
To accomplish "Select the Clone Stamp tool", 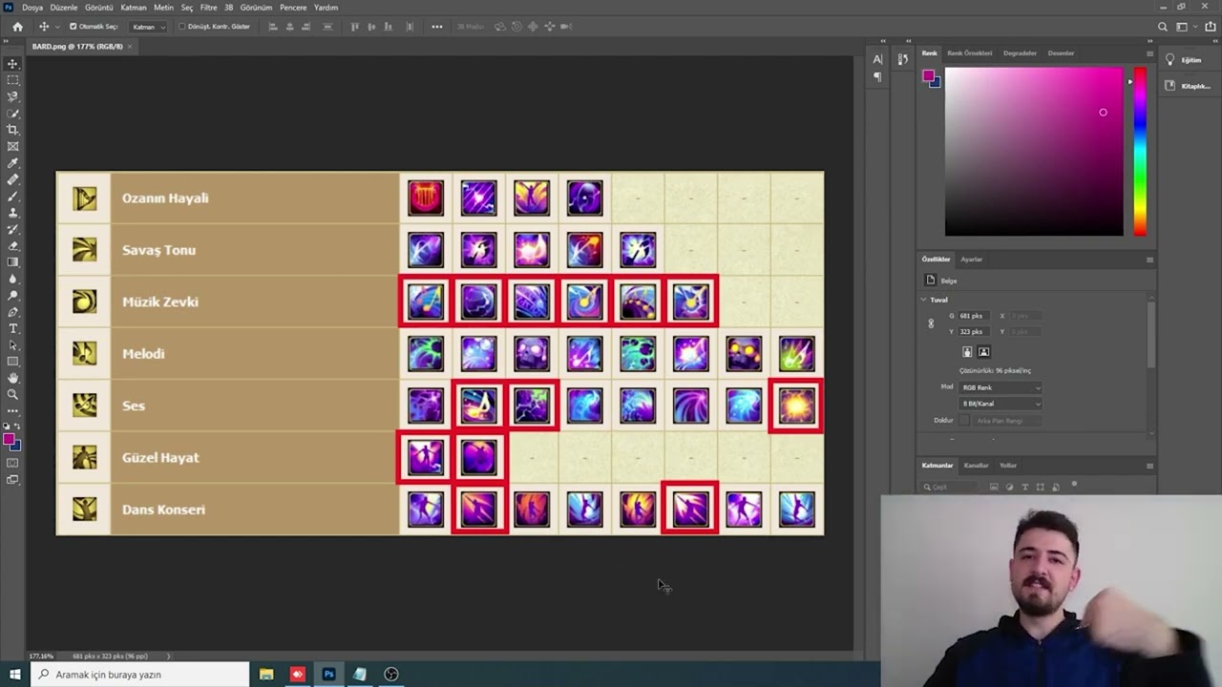I will [12, 213].
